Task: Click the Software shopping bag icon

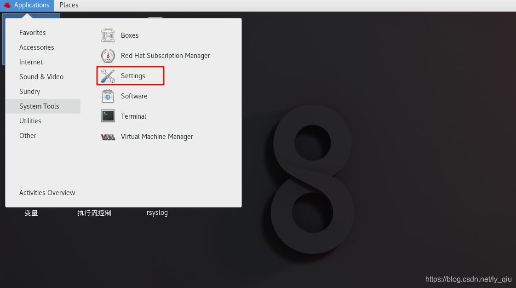Action: click(108, 96)
